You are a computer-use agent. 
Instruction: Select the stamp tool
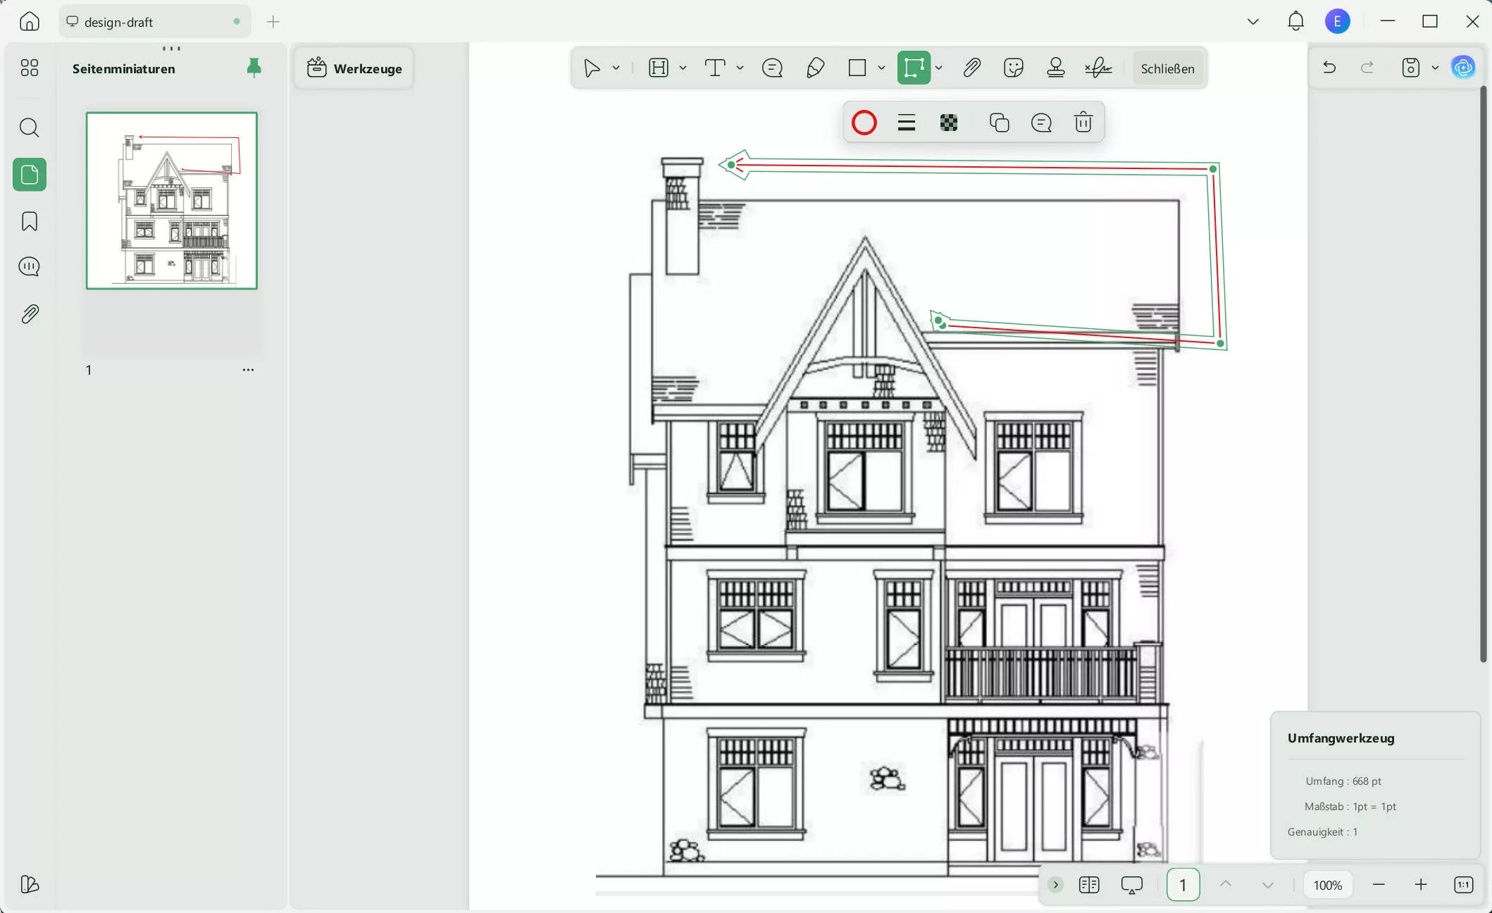(1055, 68)
